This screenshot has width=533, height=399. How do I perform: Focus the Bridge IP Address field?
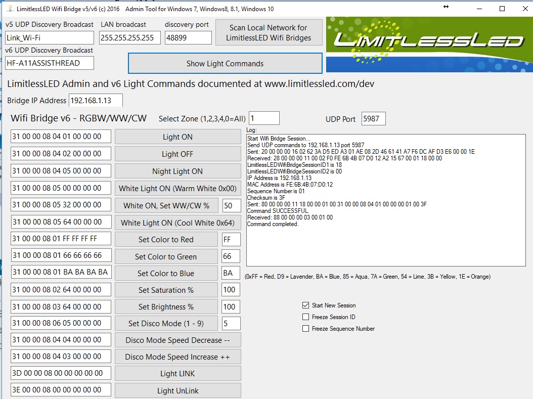pos(96,100)
